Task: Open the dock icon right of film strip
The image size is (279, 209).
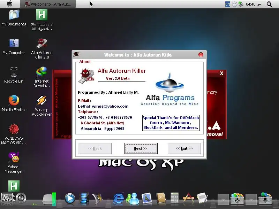Action: (x=98, y=198)
